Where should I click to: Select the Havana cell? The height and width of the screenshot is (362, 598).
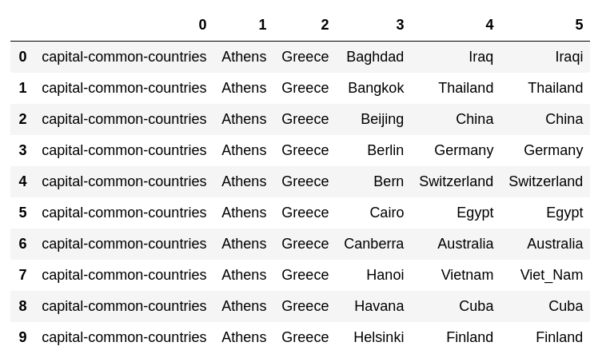(x=379, y=306)
